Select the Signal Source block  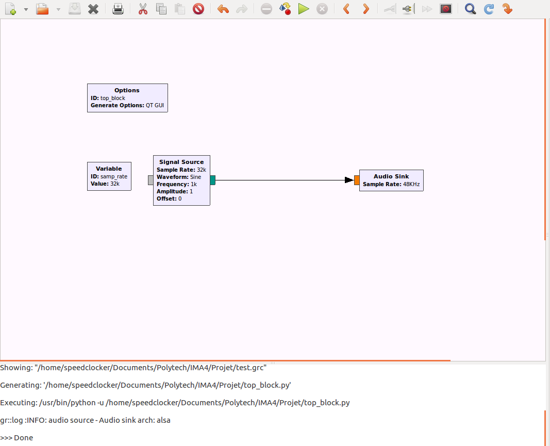(x=181, y=180)
